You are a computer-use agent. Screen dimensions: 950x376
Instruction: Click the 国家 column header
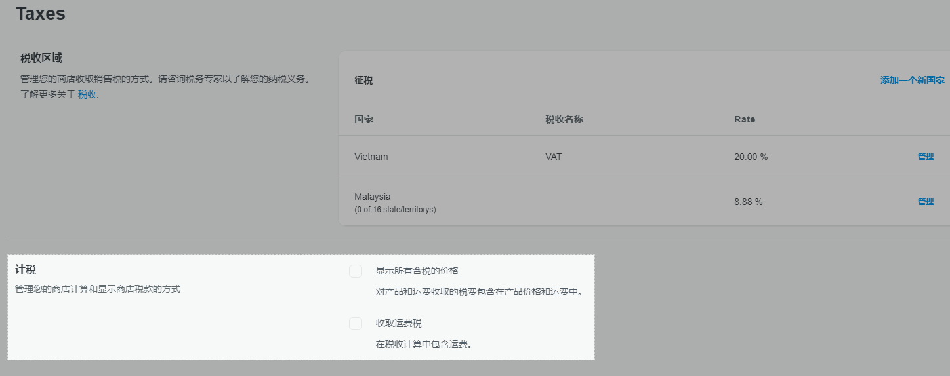pyautogui.click(x=363, y=119)
